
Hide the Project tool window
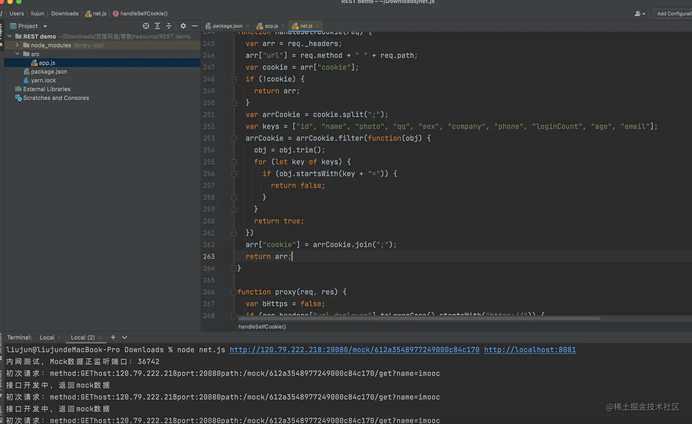click(195, 26)
